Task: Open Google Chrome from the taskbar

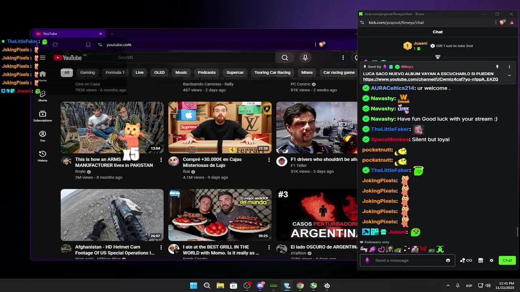Action: [x=300, y=286]
